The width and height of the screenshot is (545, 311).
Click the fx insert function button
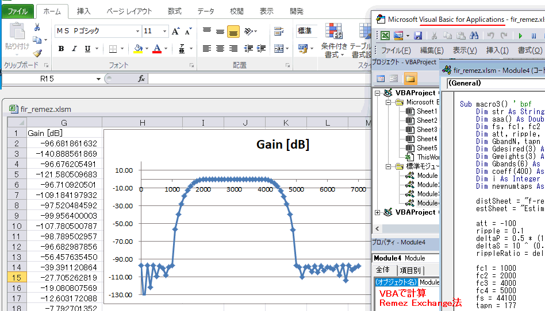tap(141, 79)
